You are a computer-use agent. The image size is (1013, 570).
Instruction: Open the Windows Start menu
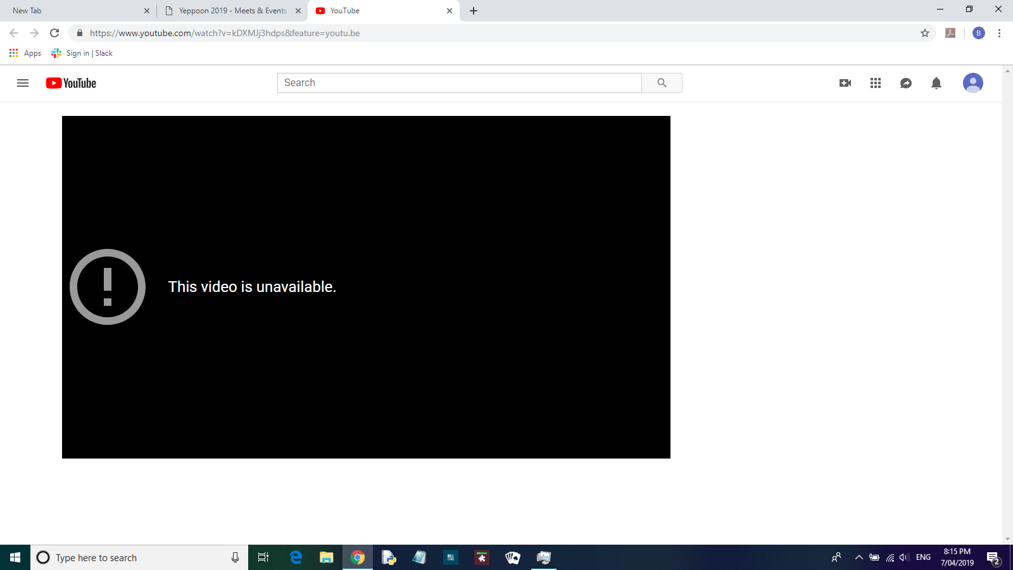click(x=15, y=557)
